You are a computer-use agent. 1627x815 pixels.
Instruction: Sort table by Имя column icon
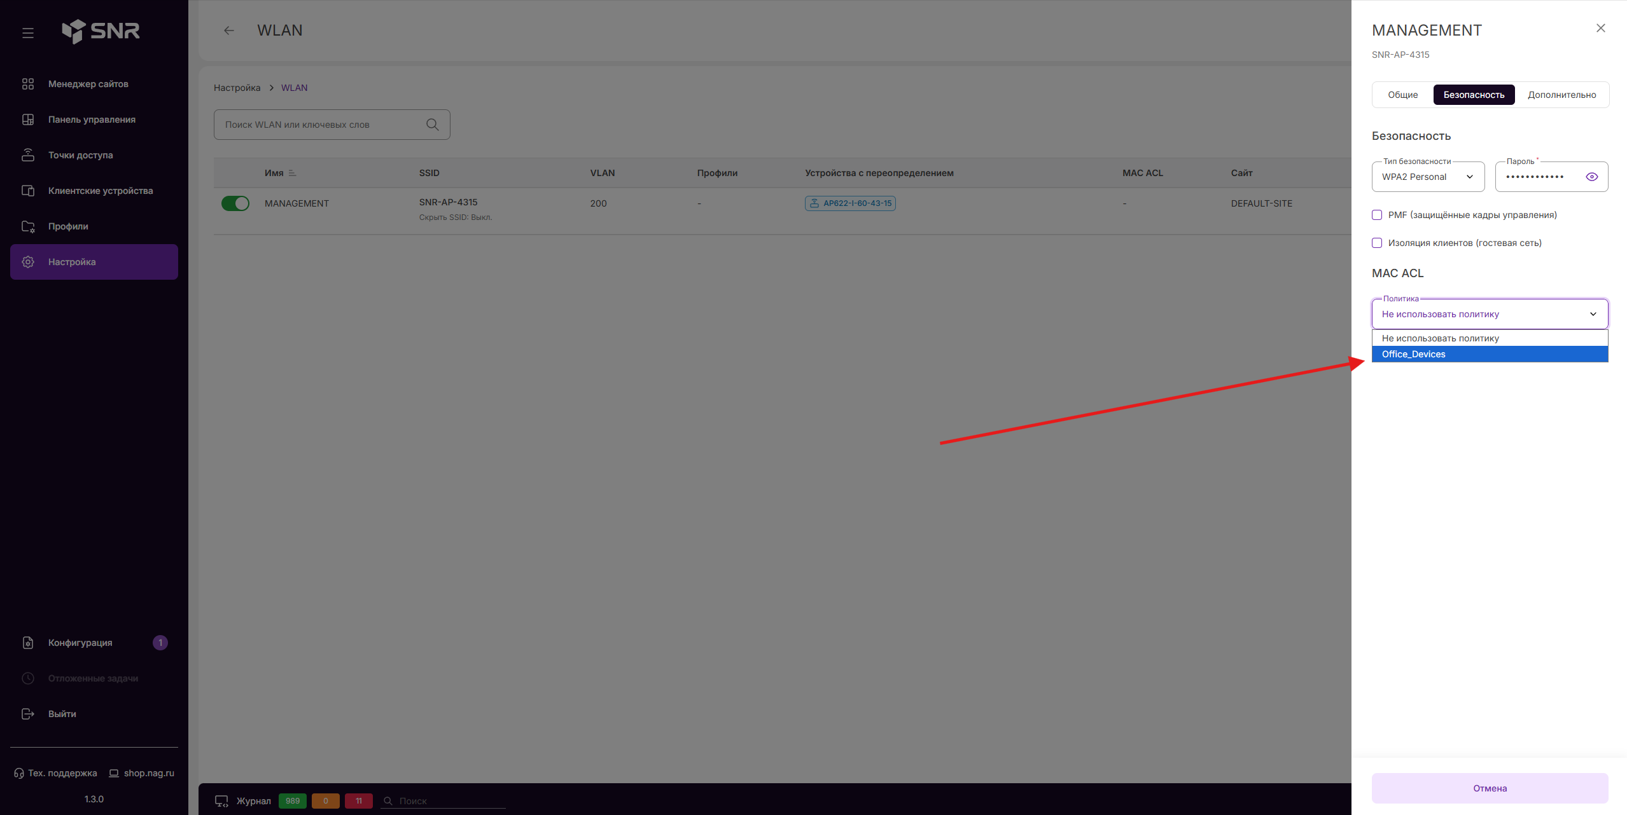[292, 173]
